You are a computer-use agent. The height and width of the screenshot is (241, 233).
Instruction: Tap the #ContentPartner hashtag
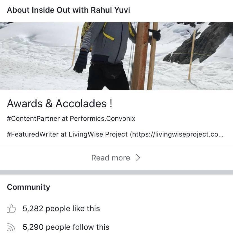(x=33, y=119)
